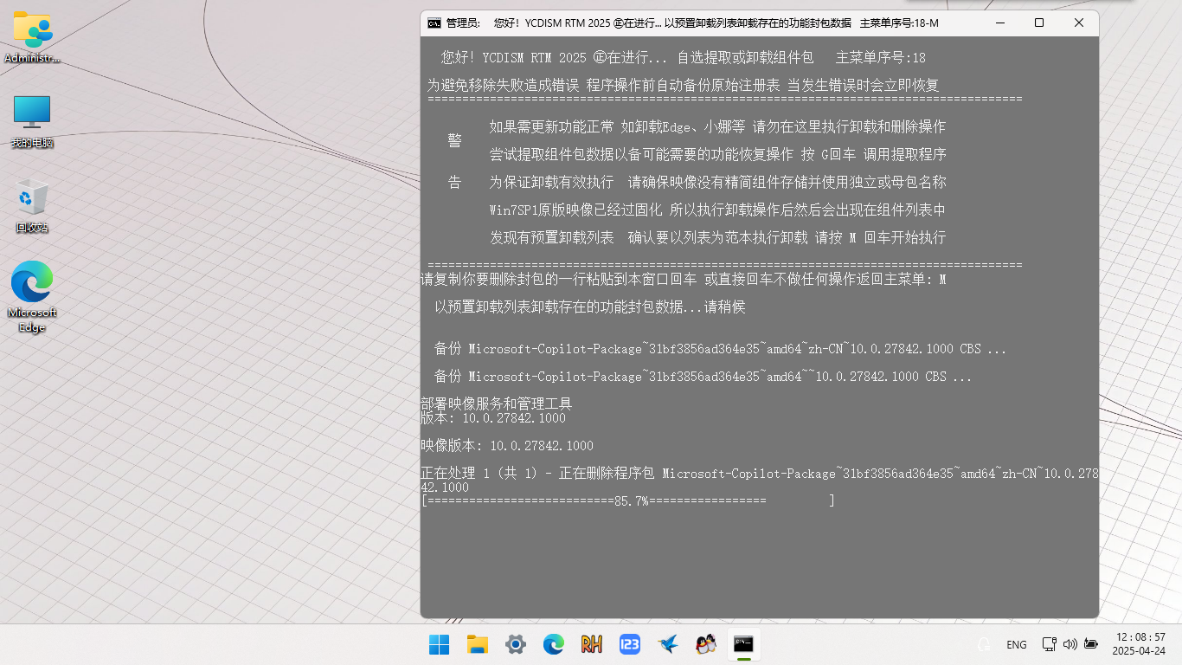Open File Explorer from the taskbar
The image size is (1182, 665).
478,644
